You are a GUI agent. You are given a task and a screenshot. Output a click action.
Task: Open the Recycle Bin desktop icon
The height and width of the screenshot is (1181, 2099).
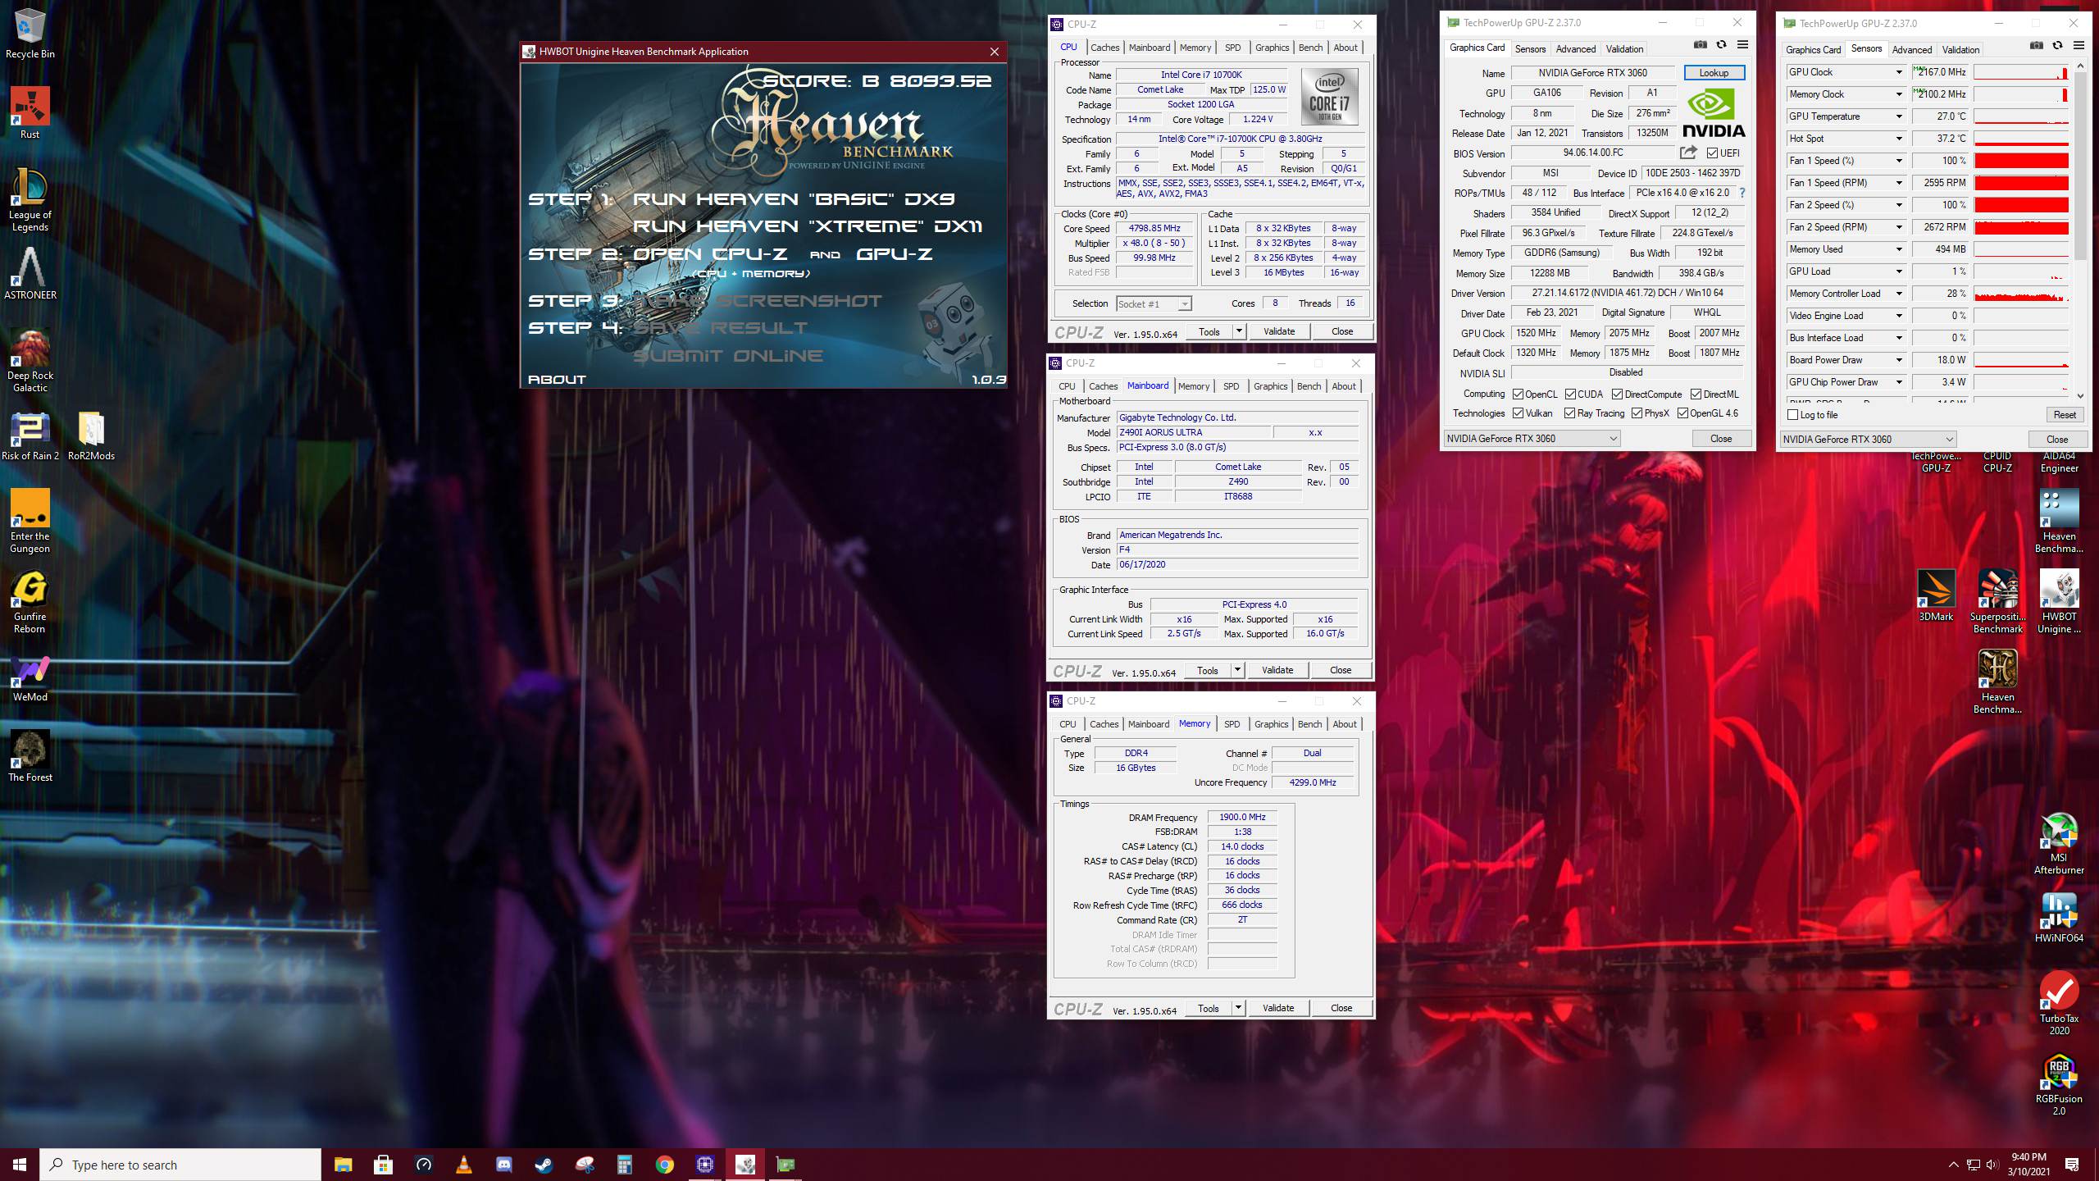coord(30,34)
